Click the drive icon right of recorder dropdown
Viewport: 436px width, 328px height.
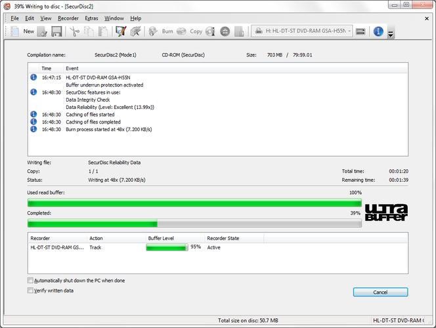coord(362,31)
